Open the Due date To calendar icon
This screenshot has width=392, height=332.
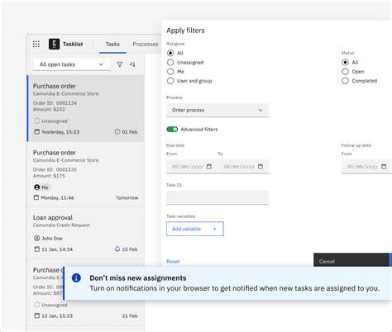tap(261, 166)
